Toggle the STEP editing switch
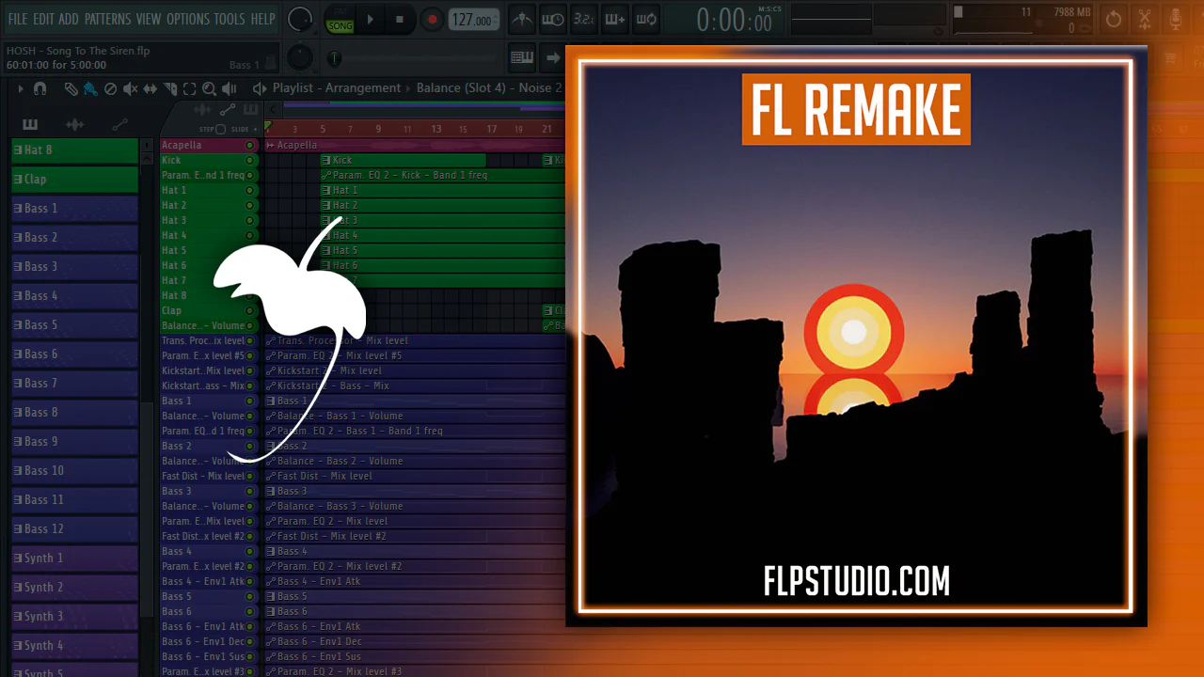 coord(220,129)
